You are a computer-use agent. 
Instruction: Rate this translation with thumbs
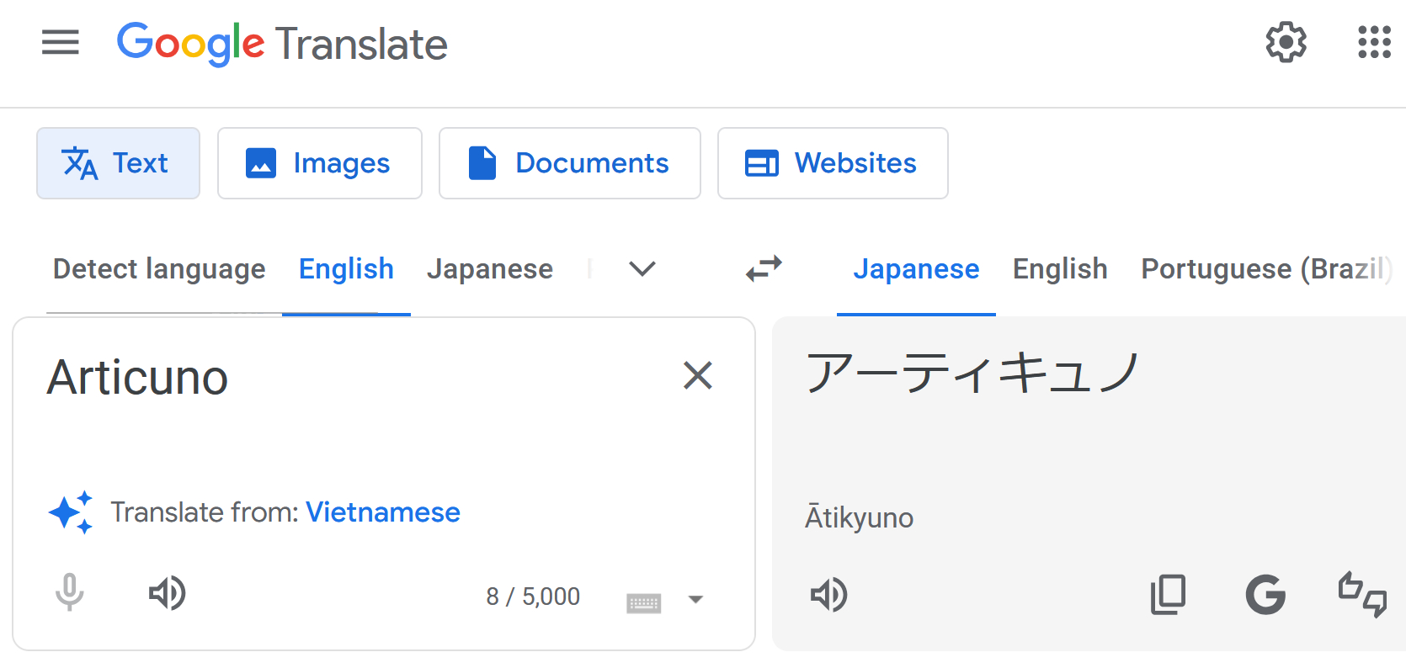[x=1362, y=595]
